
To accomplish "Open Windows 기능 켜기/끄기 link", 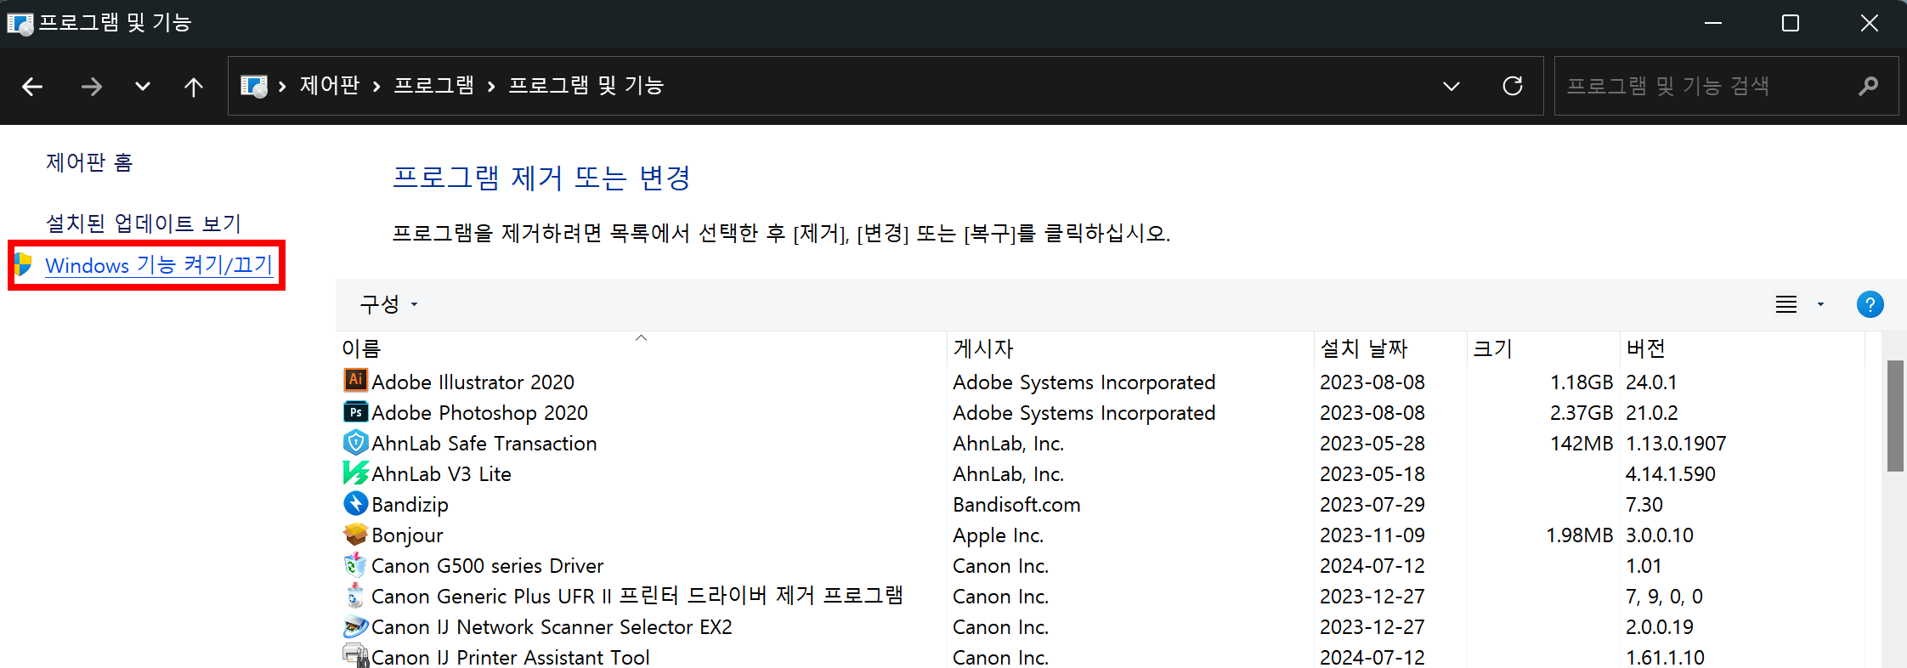I will [x=159, y=265].
